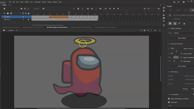Viewport: 194px width, 109px height.
Task: Open the Align panel icon in dock
Action: point(164,15)
